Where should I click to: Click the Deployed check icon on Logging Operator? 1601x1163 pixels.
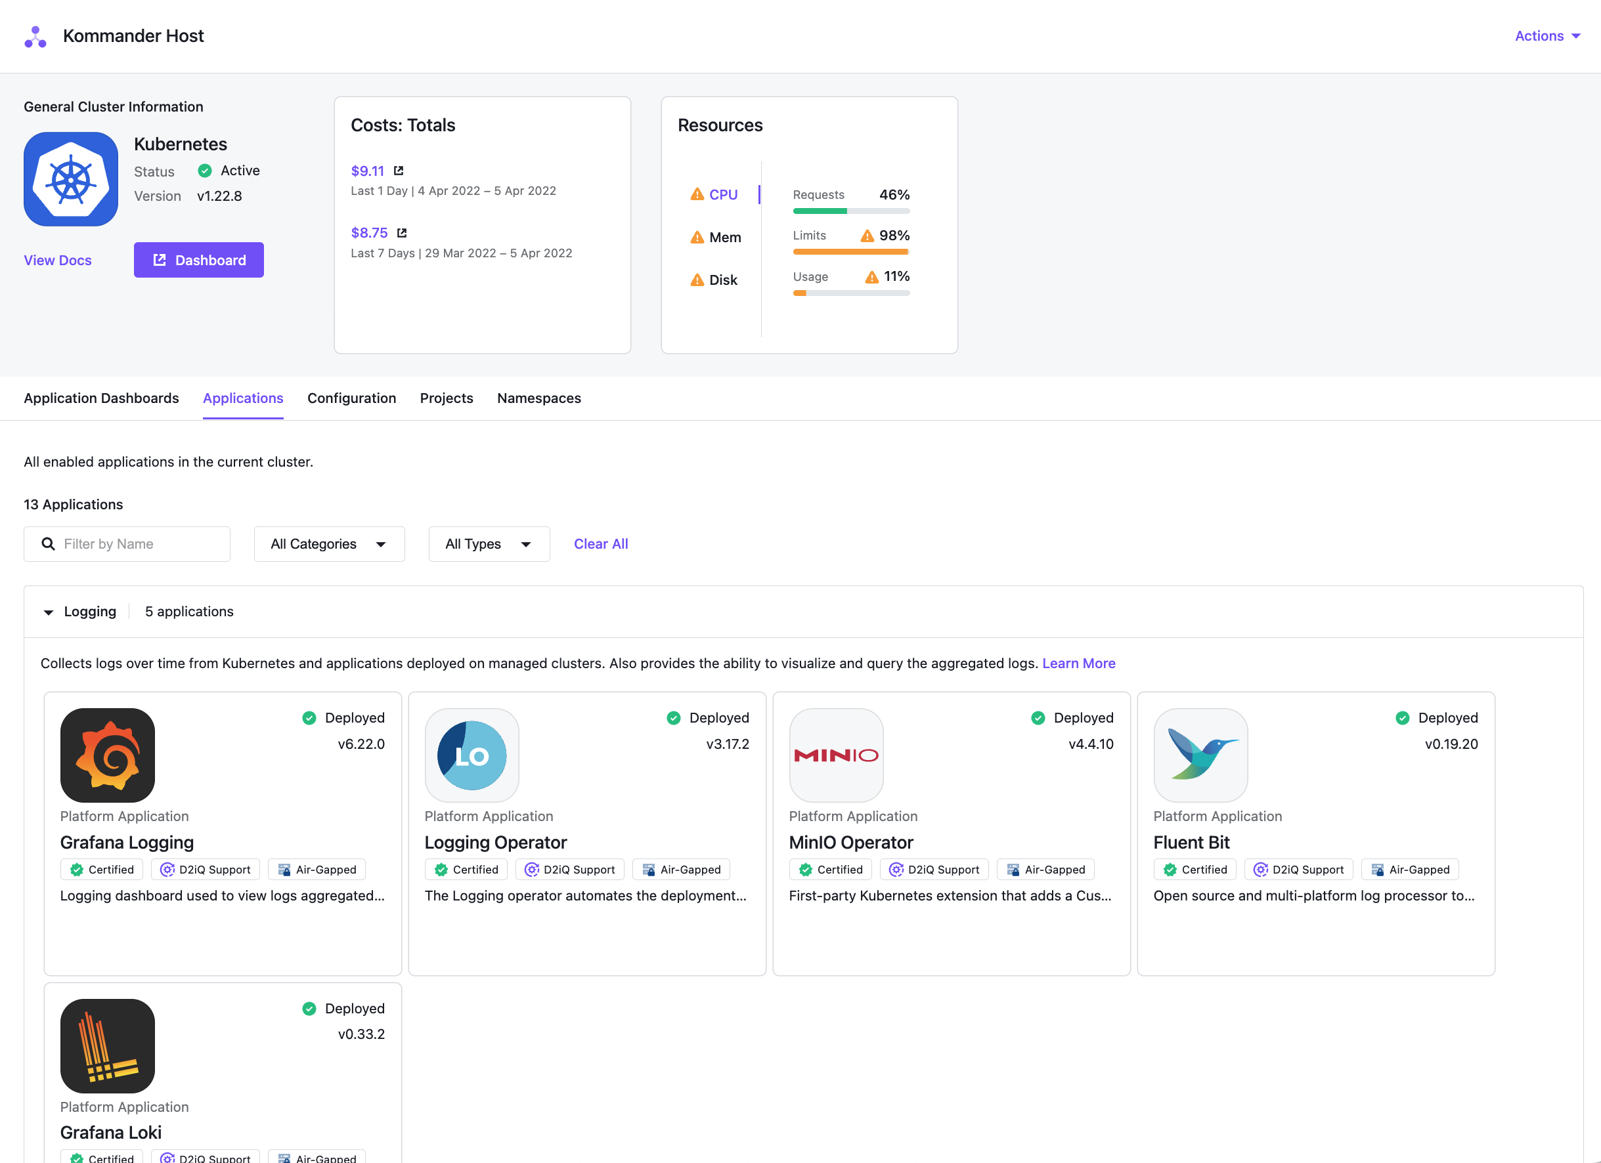pos(674,719)
